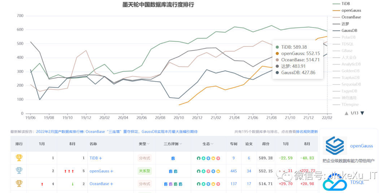Enable the TDSQL series in chart legend

(343, 44)
